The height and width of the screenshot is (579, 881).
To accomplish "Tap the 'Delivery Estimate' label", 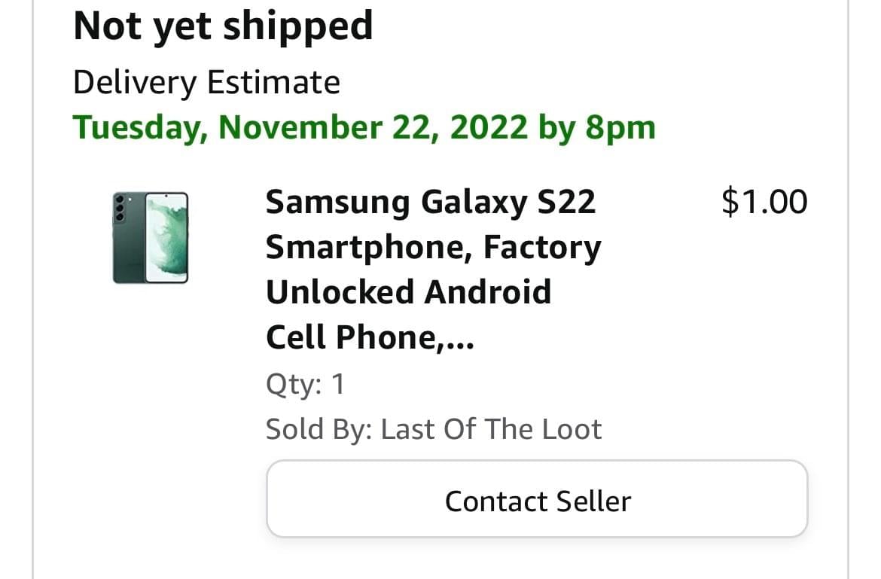I will [206, 82].
